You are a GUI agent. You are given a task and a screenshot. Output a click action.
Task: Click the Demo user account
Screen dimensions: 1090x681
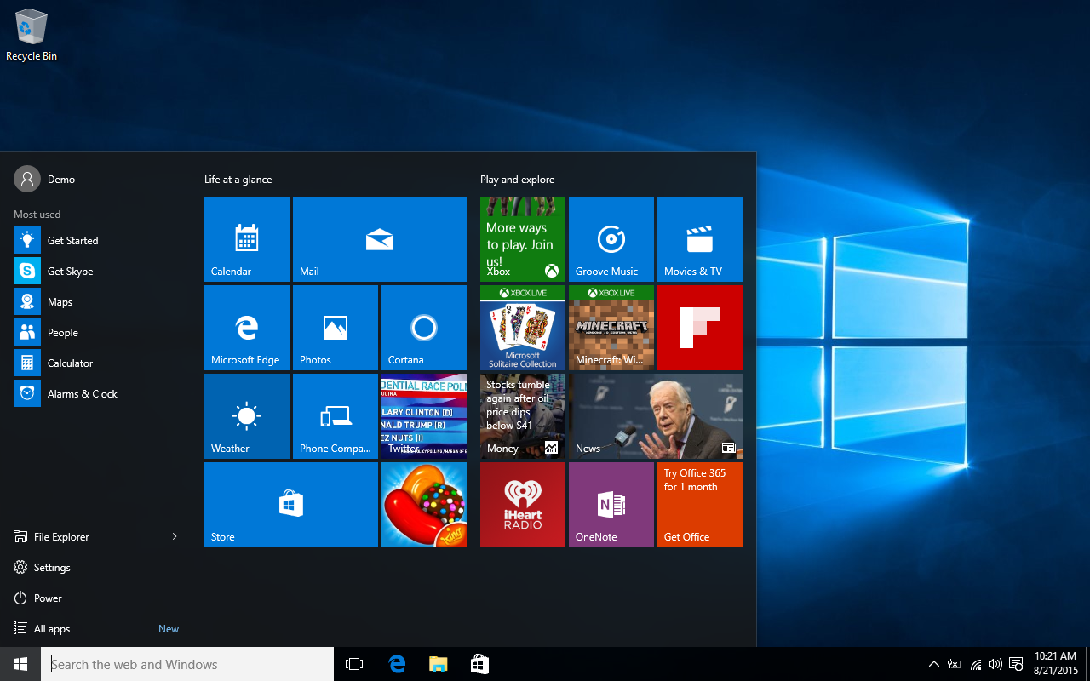pyautogui.click(x=45, y=180)
